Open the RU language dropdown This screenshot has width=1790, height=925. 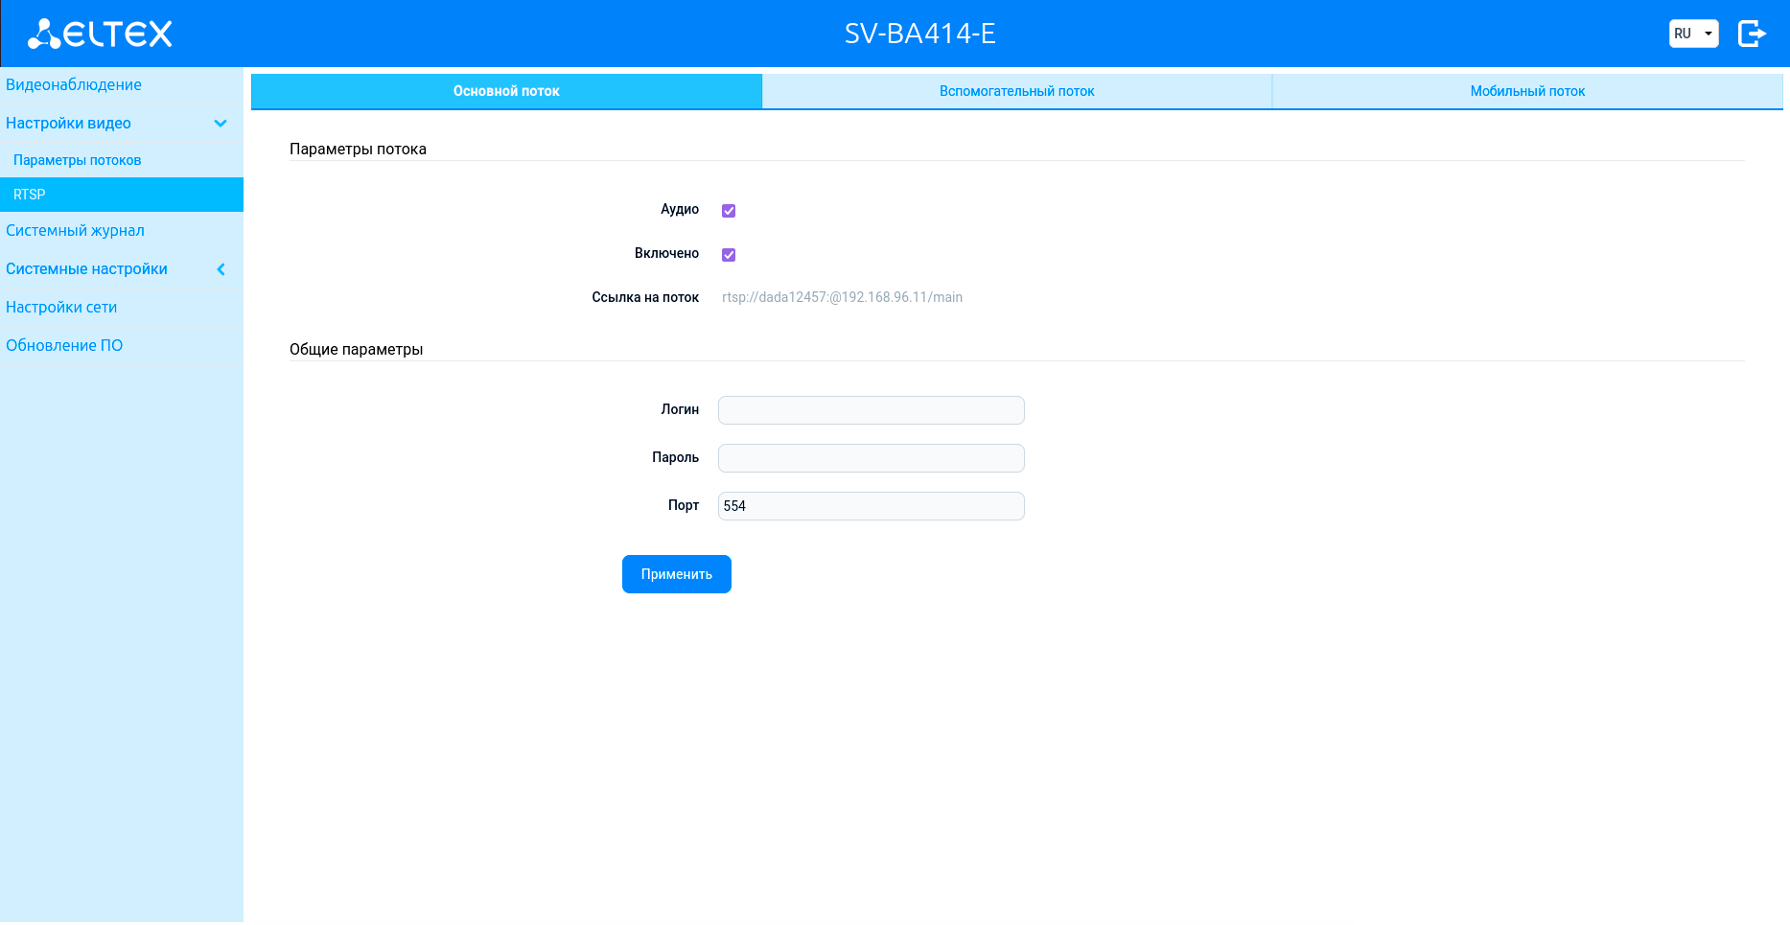click(x=1693, y=34)
